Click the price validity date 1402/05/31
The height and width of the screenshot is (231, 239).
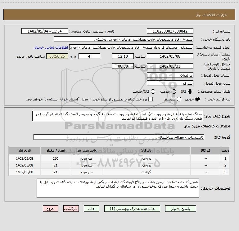(170, 66)
